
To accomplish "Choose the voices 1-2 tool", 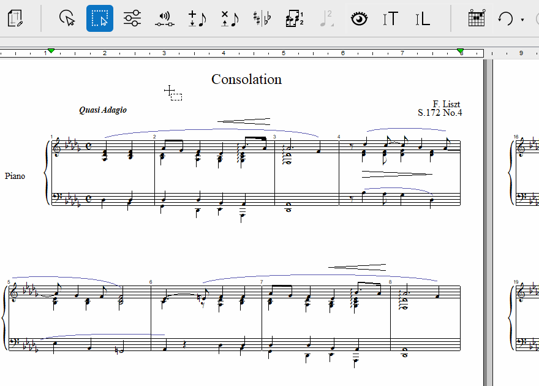I will [294, 18].
